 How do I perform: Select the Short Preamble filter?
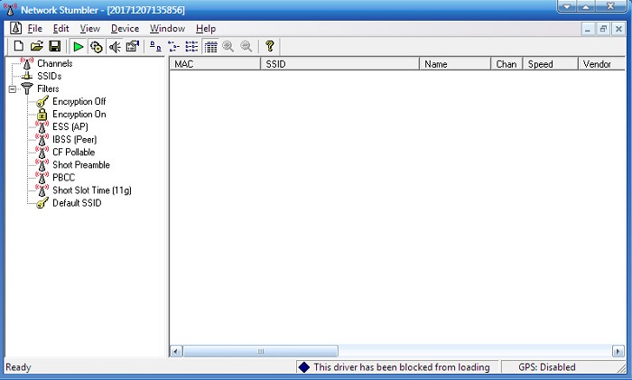tap(81, 165)
